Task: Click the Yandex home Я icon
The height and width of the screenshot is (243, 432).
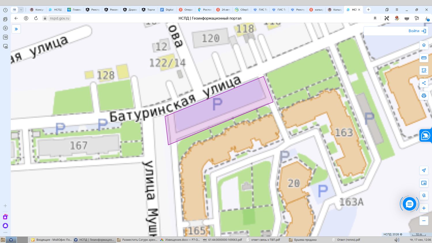Action: click(26, 18)
